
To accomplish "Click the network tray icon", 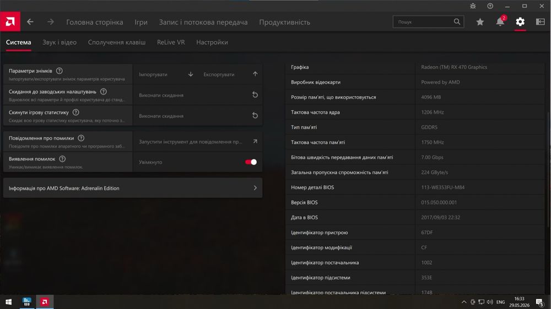I will click(x=481, y=302).
